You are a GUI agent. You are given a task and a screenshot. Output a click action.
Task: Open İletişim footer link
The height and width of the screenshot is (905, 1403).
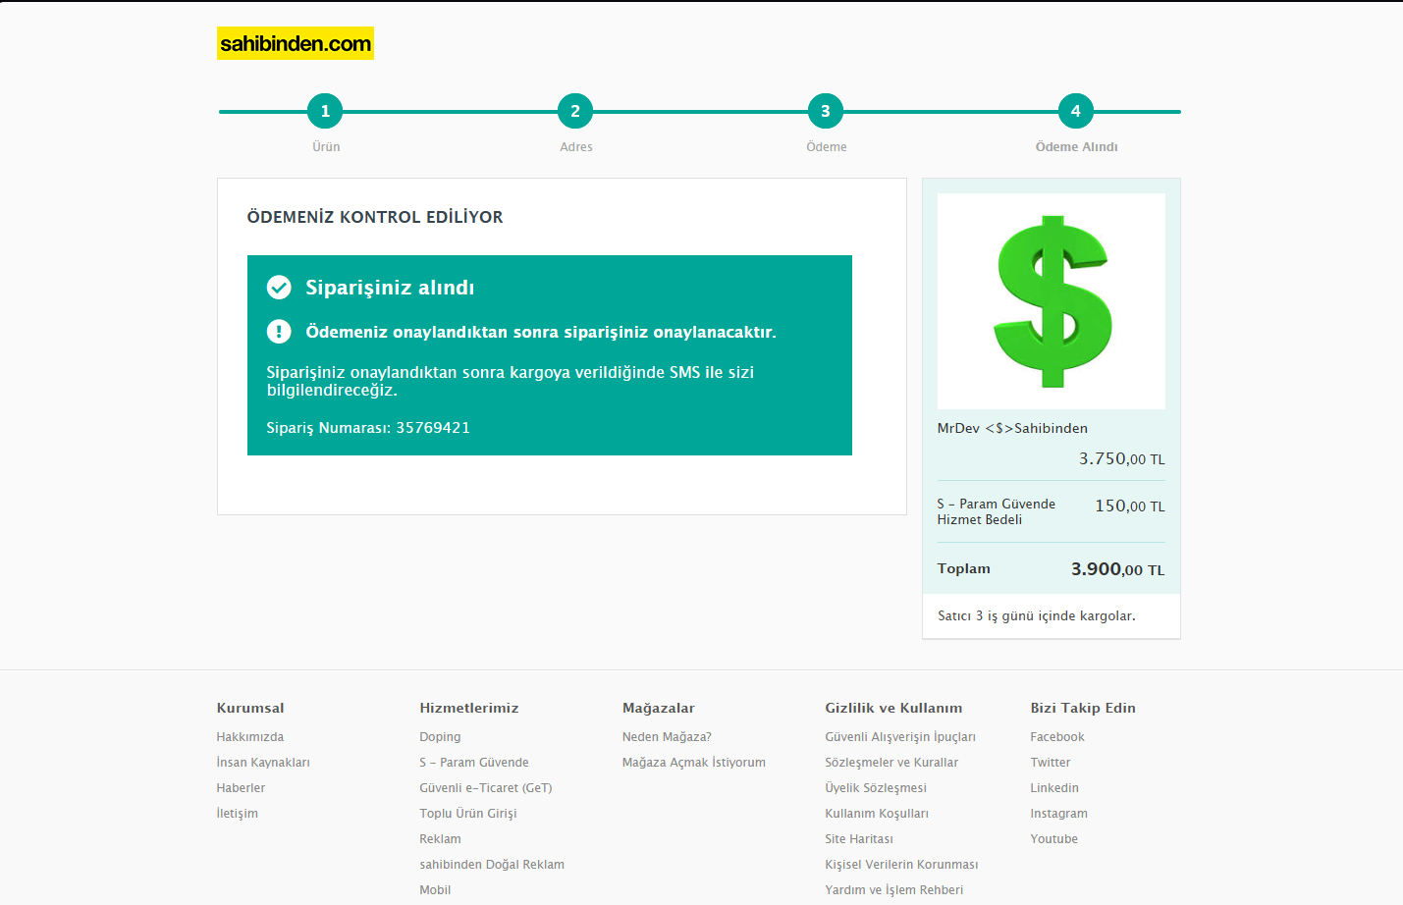(x=238, y=814)
